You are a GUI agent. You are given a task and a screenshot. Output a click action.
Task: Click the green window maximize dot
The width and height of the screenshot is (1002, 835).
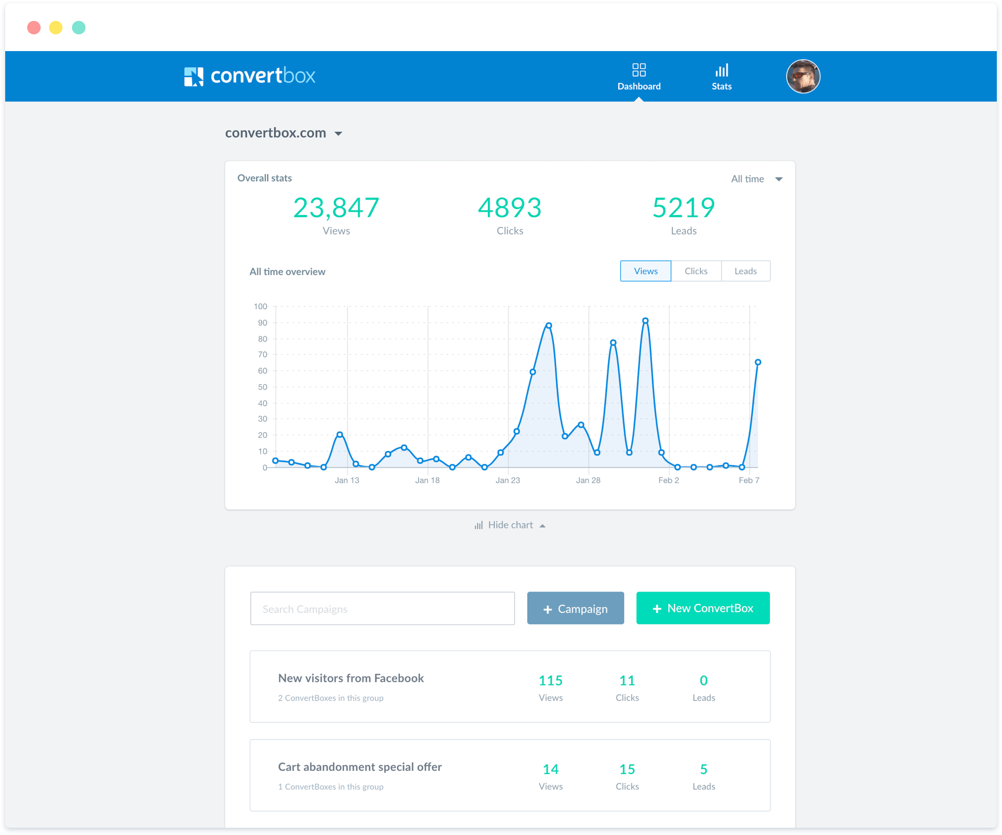[79, 28]
